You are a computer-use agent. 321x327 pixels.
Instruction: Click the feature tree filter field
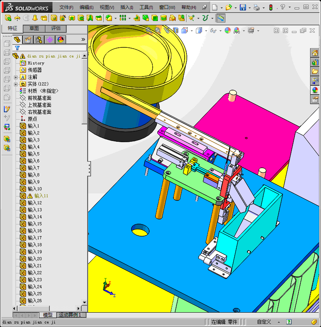click(50, 48)
